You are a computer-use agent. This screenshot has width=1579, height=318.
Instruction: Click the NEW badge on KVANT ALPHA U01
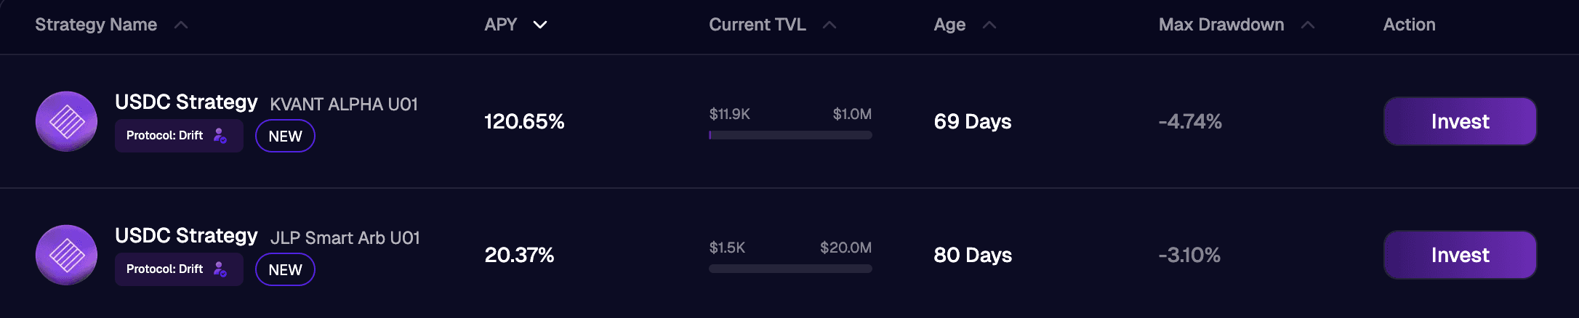coord(285,136)
